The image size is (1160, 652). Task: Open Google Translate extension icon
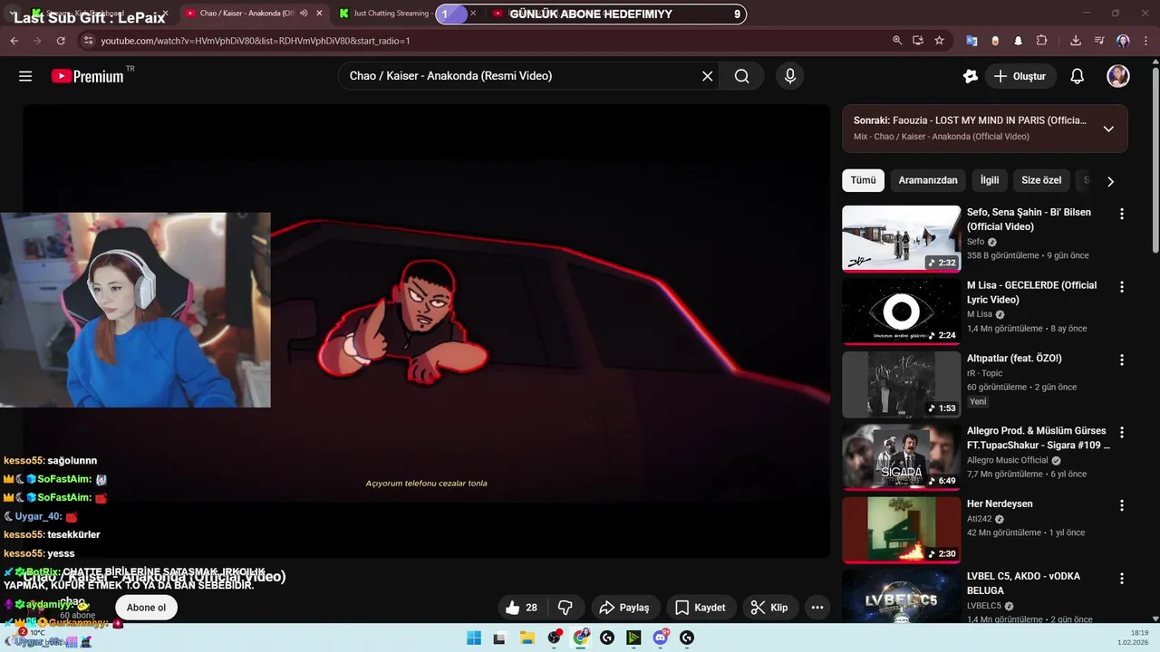point(971,41)
